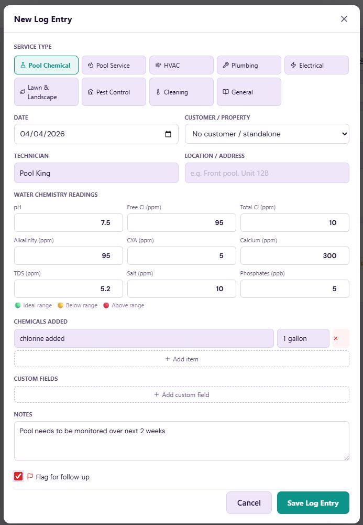
Task: Uncheck the Flag for follow-up checkbox
Action: point(19,476)
